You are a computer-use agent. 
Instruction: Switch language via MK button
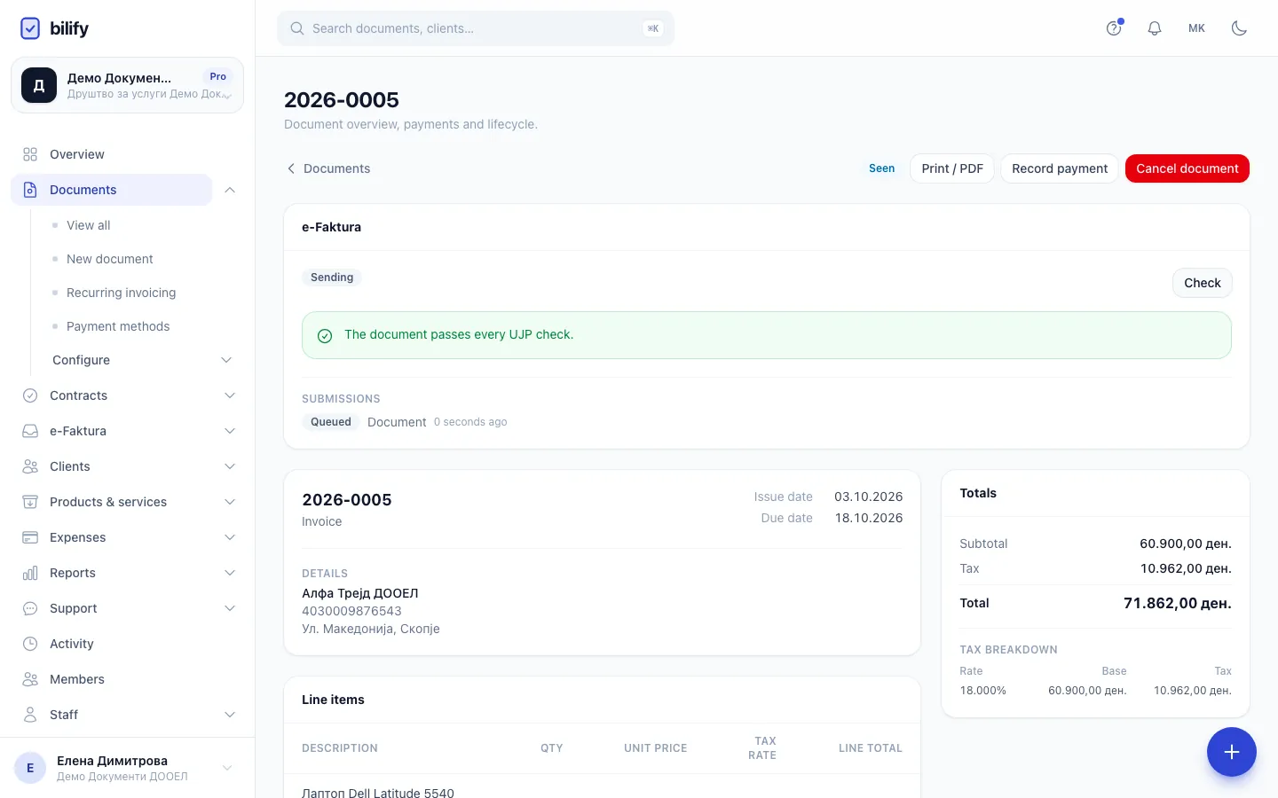pos(1197,28)
